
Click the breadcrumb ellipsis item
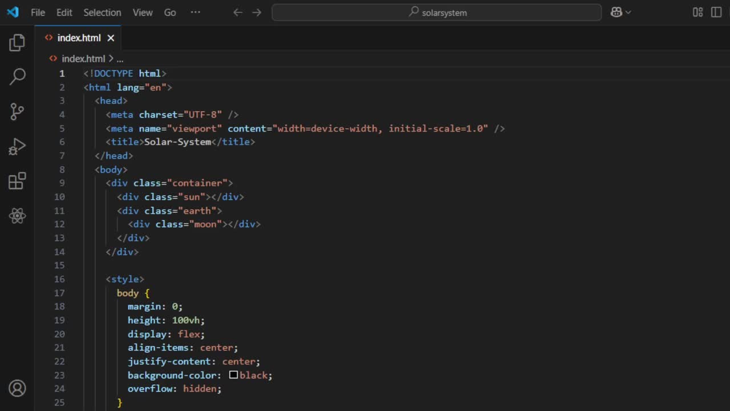coord(120,59)
